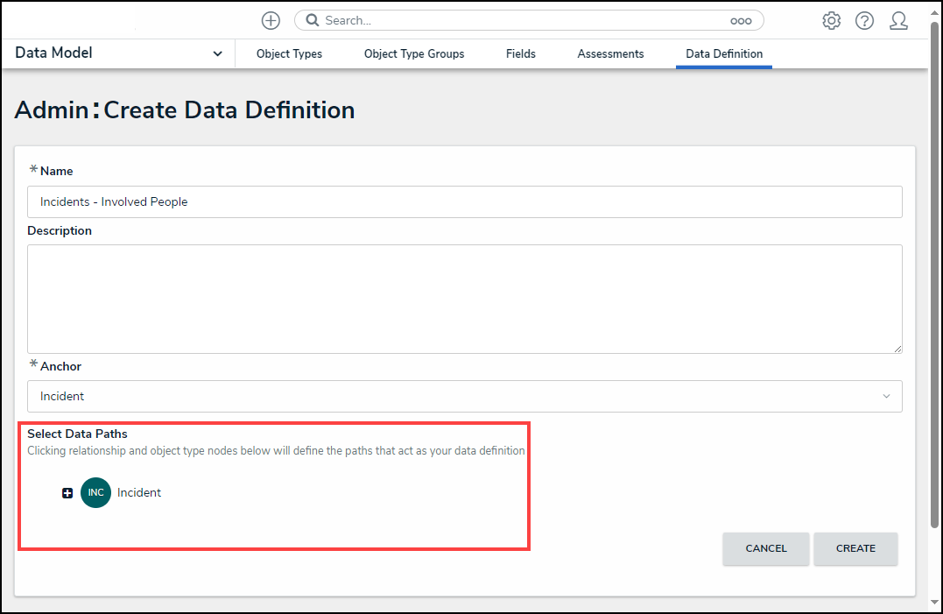Click into the Name input field
Image resolution: width=943 pixels, height=614 pixels.
464,201
